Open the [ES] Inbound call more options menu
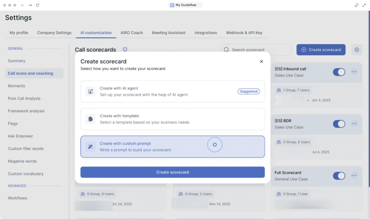The width and height of the screenshot is (370, 219). pyautogui.click(x=354, y=72)
